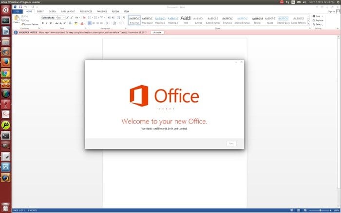Shrink the font size

71,18
